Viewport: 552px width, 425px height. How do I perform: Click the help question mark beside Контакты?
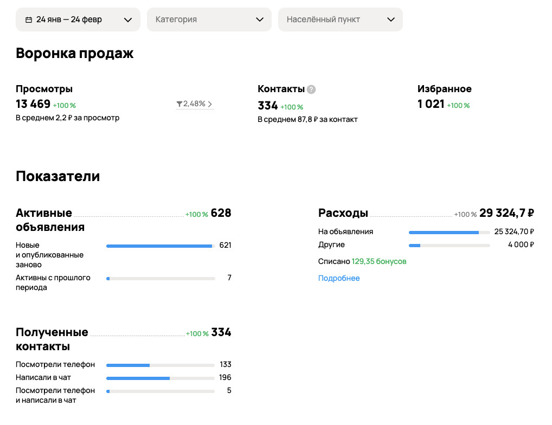pyautogui.click(x=311, y=89)
